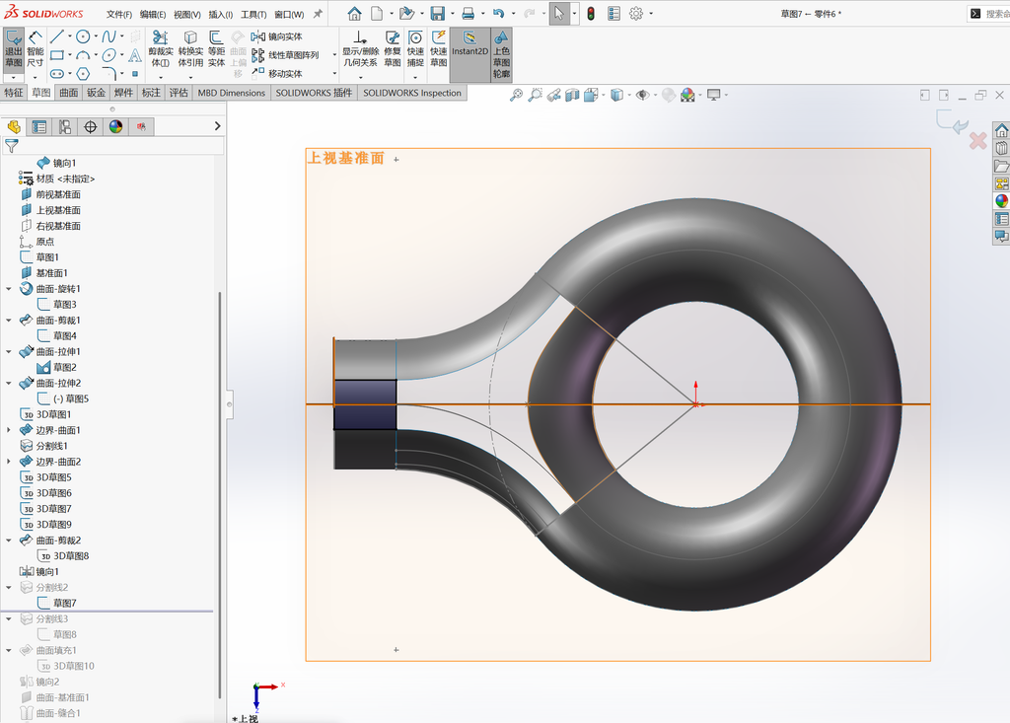Toggle Quick Snaps (快速捕捉)
This screenshot has height=723, width=1010.
415,49
